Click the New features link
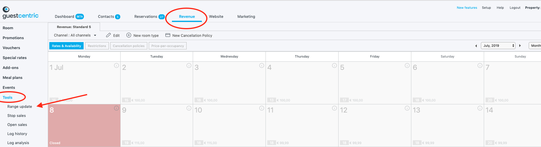Screen dimensions: 541x147 (467, 8)
